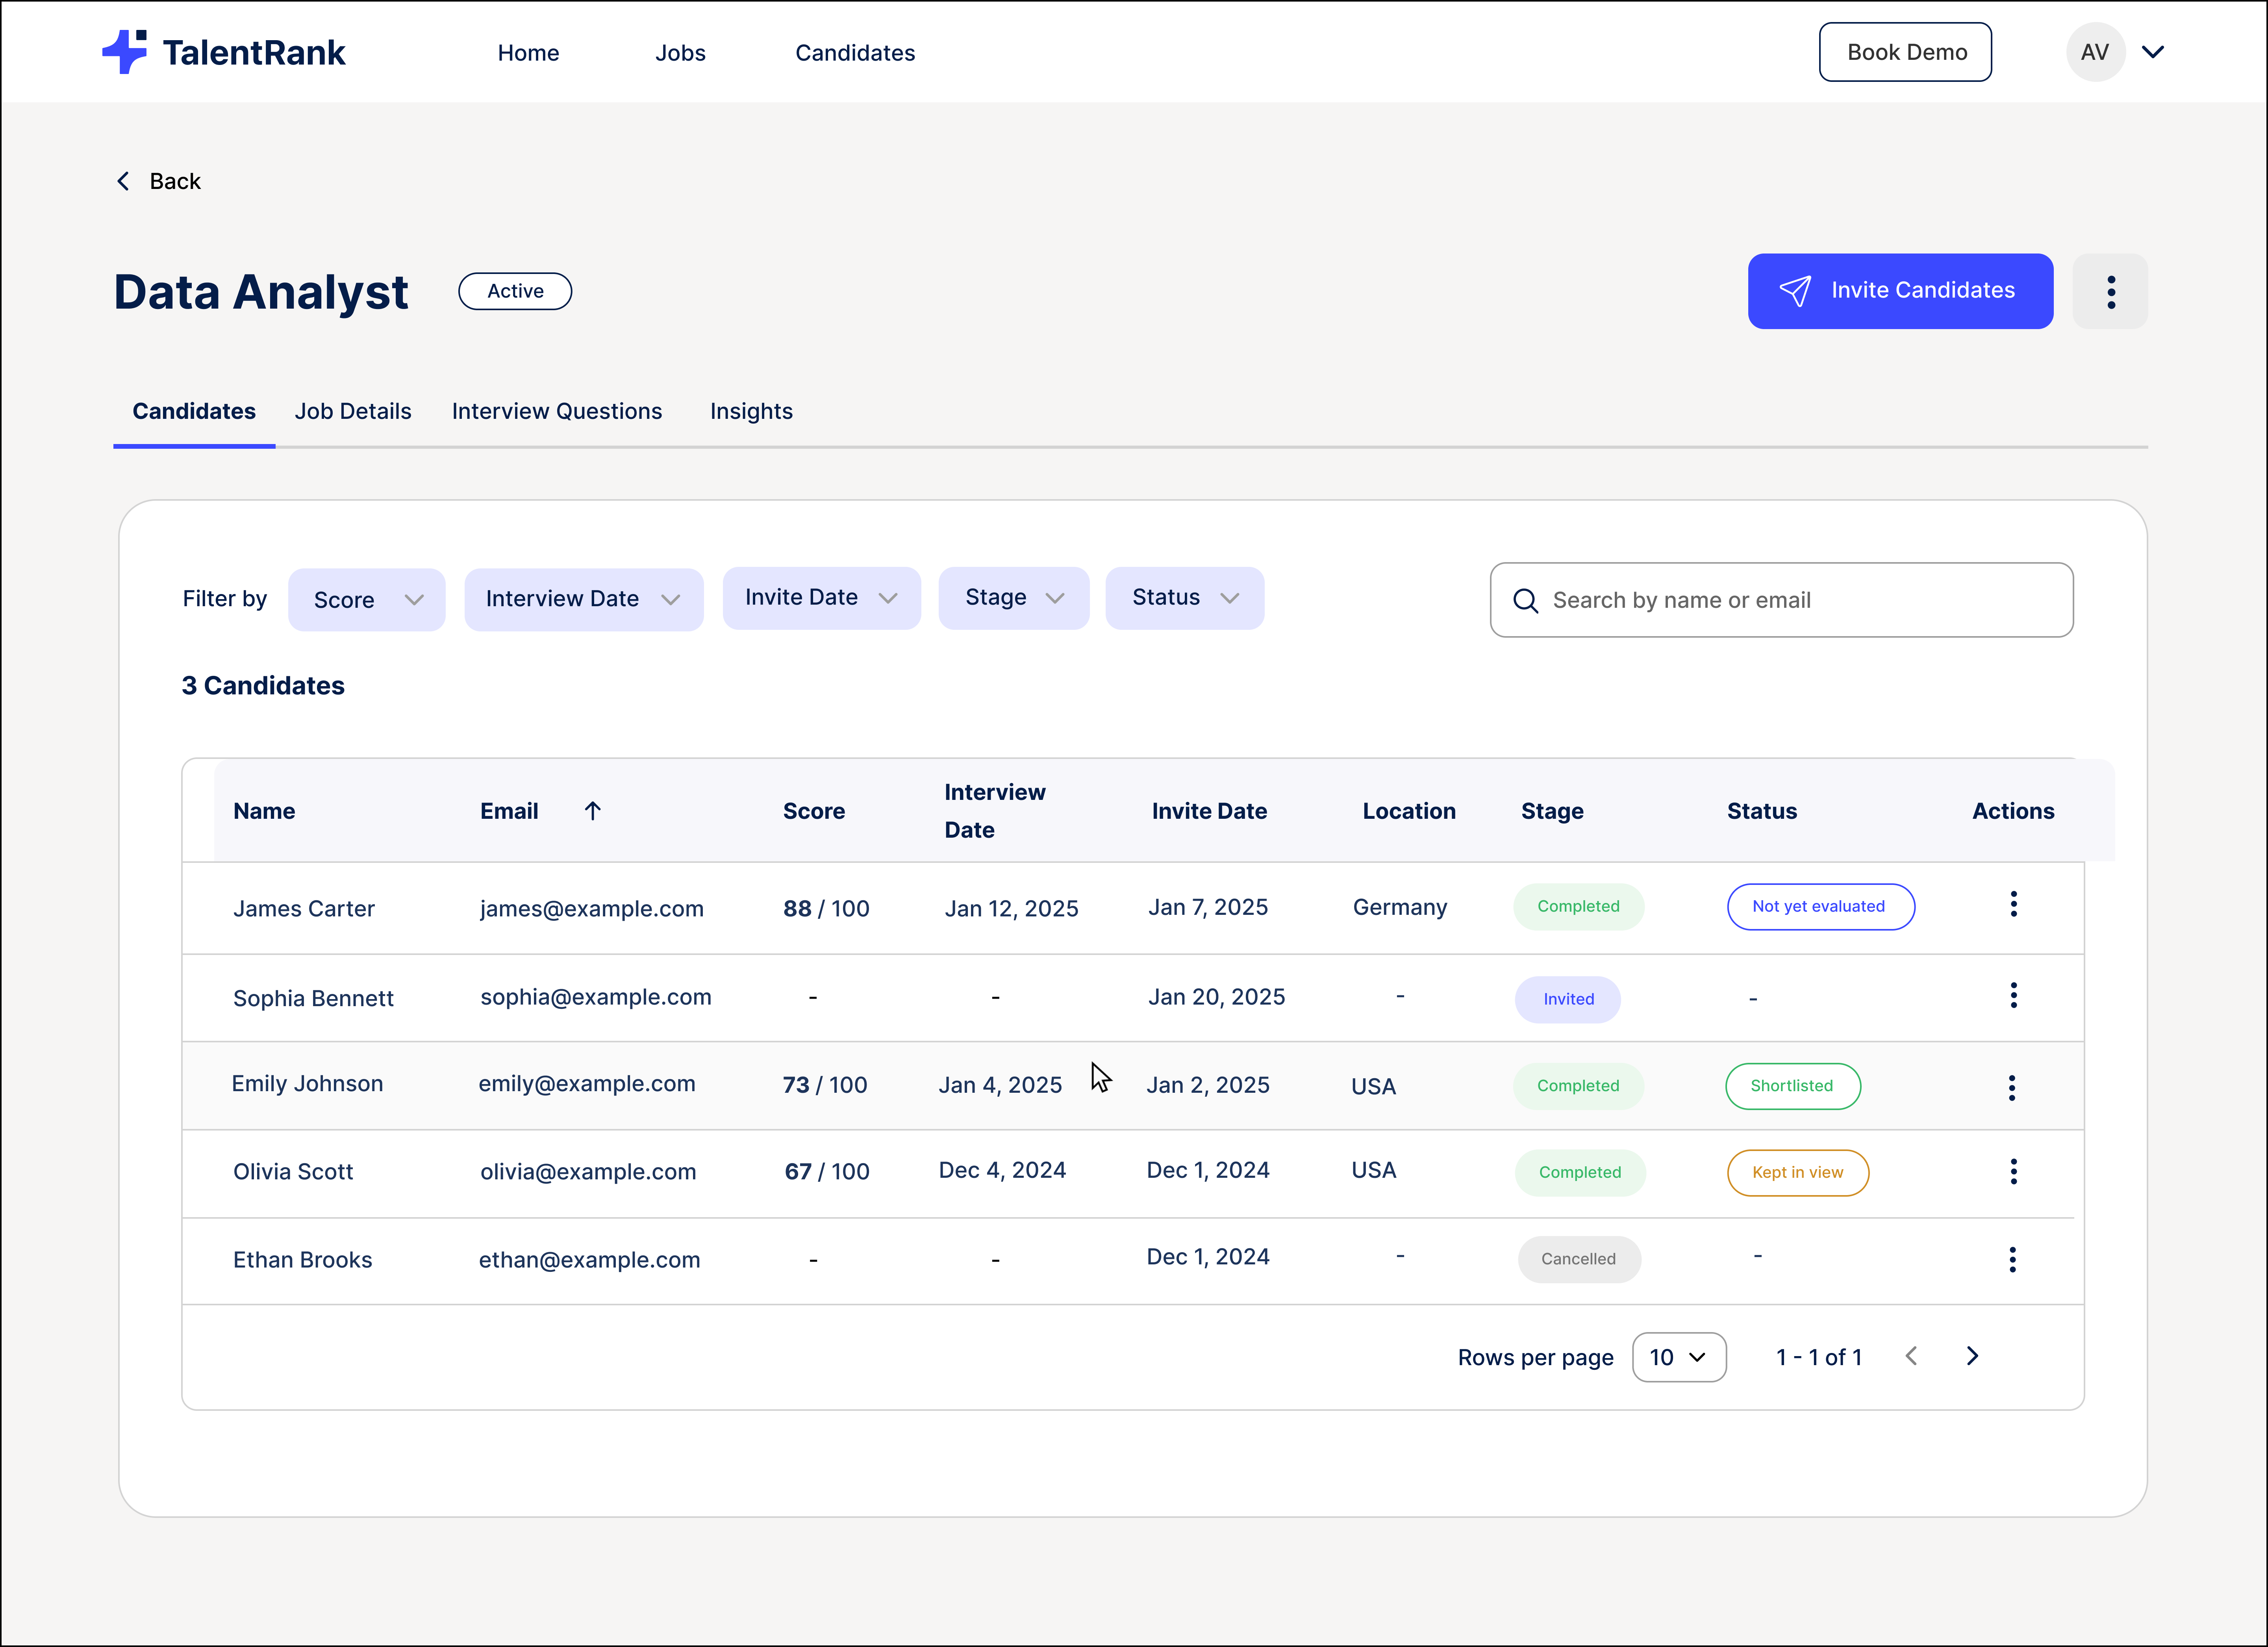Click Emily Johnson's name
This screenshot has width=2268, height=1647.
click(307, 1084)
